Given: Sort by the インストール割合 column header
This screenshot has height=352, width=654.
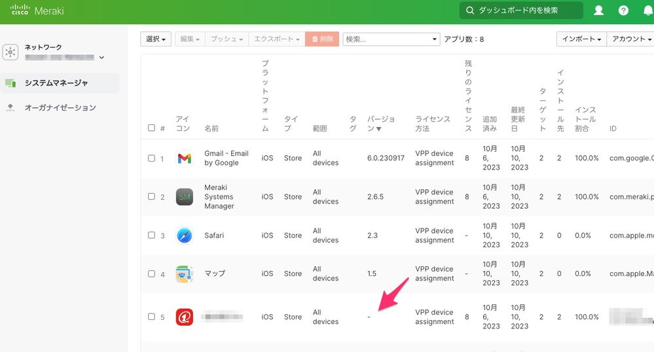Looking at the screenshot, I should click(586, 119).
